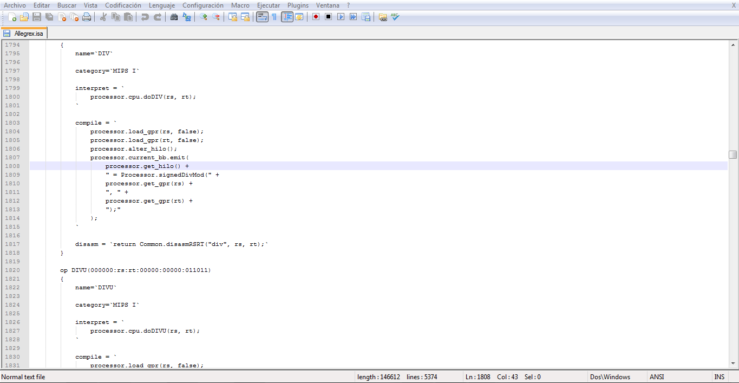Screen dimensions: 739x383
Task: Toggle the indent guide button
Action: pos(287,17)
